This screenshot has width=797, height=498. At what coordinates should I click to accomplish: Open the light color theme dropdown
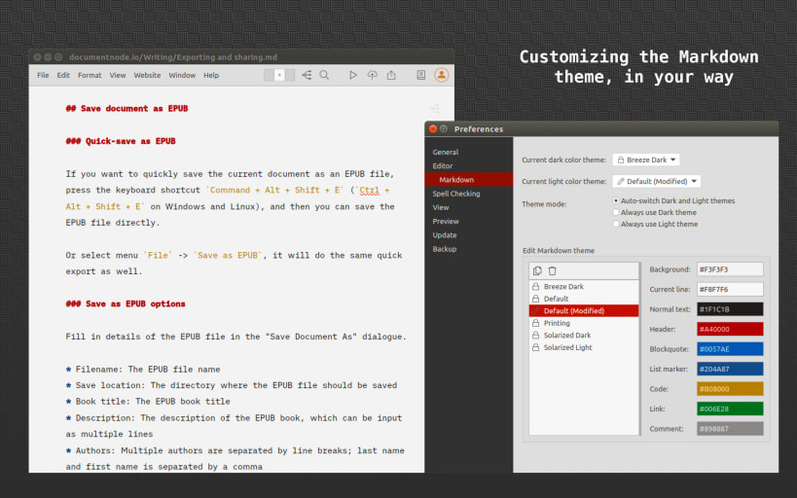click(657, 182)
